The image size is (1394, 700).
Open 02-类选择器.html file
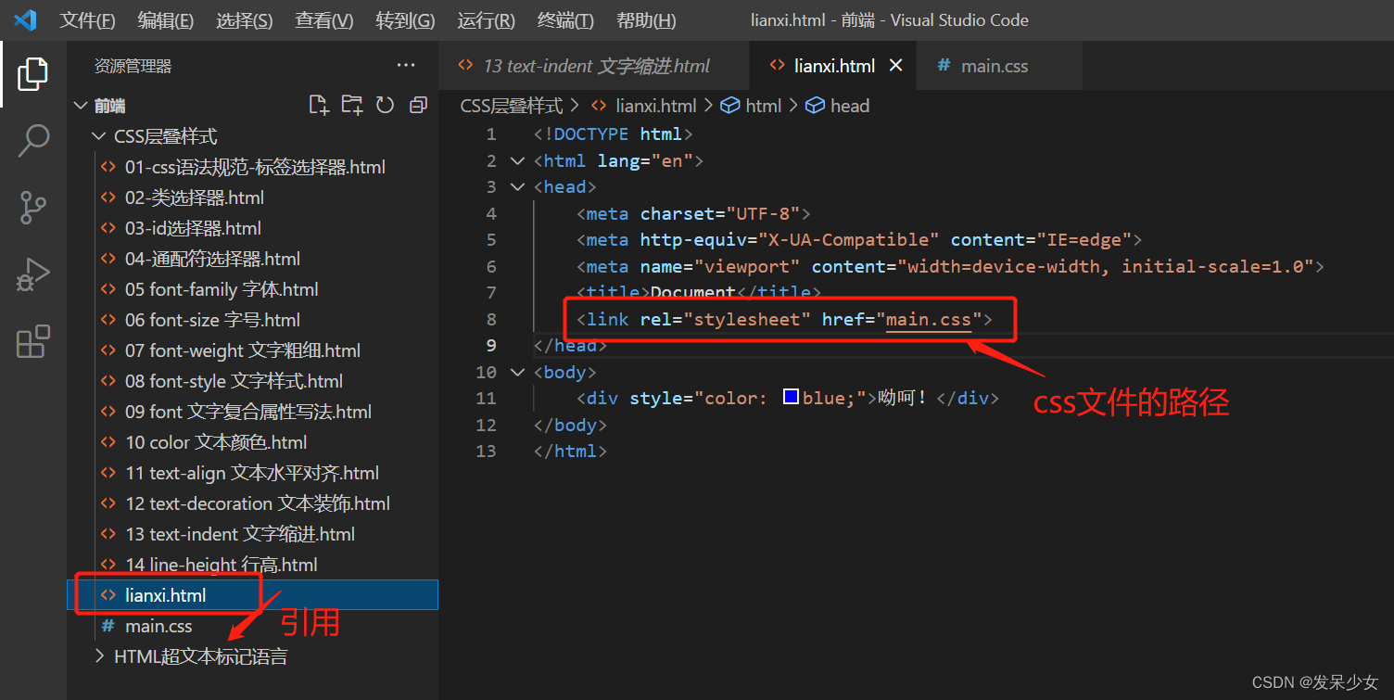click(x=195, y=197)
